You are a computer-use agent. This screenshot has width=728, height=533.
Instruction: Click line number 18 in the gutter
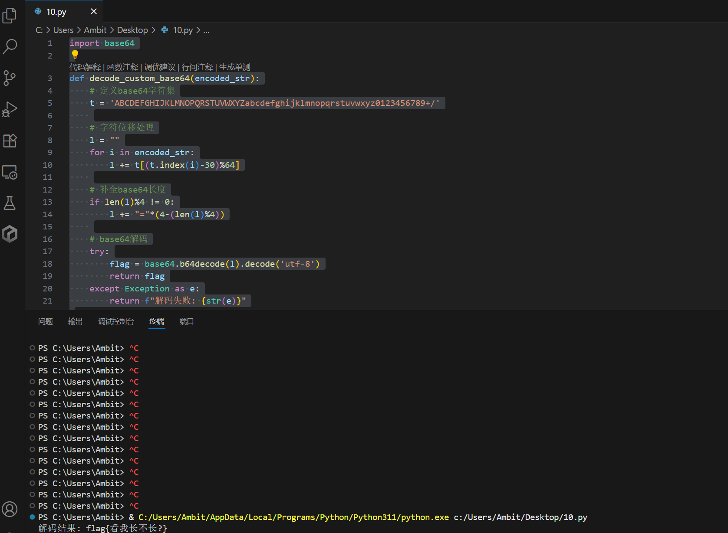47,264
